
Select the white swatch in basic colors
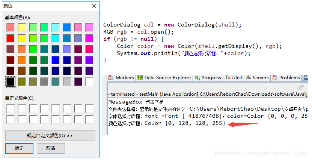point(89,82)
